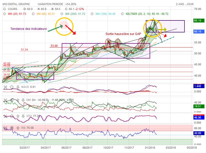Image resolution: width=206 pixels, height=153 pixels.
Task: Remove the MACD indicator panel
Action: click(5, 87)
